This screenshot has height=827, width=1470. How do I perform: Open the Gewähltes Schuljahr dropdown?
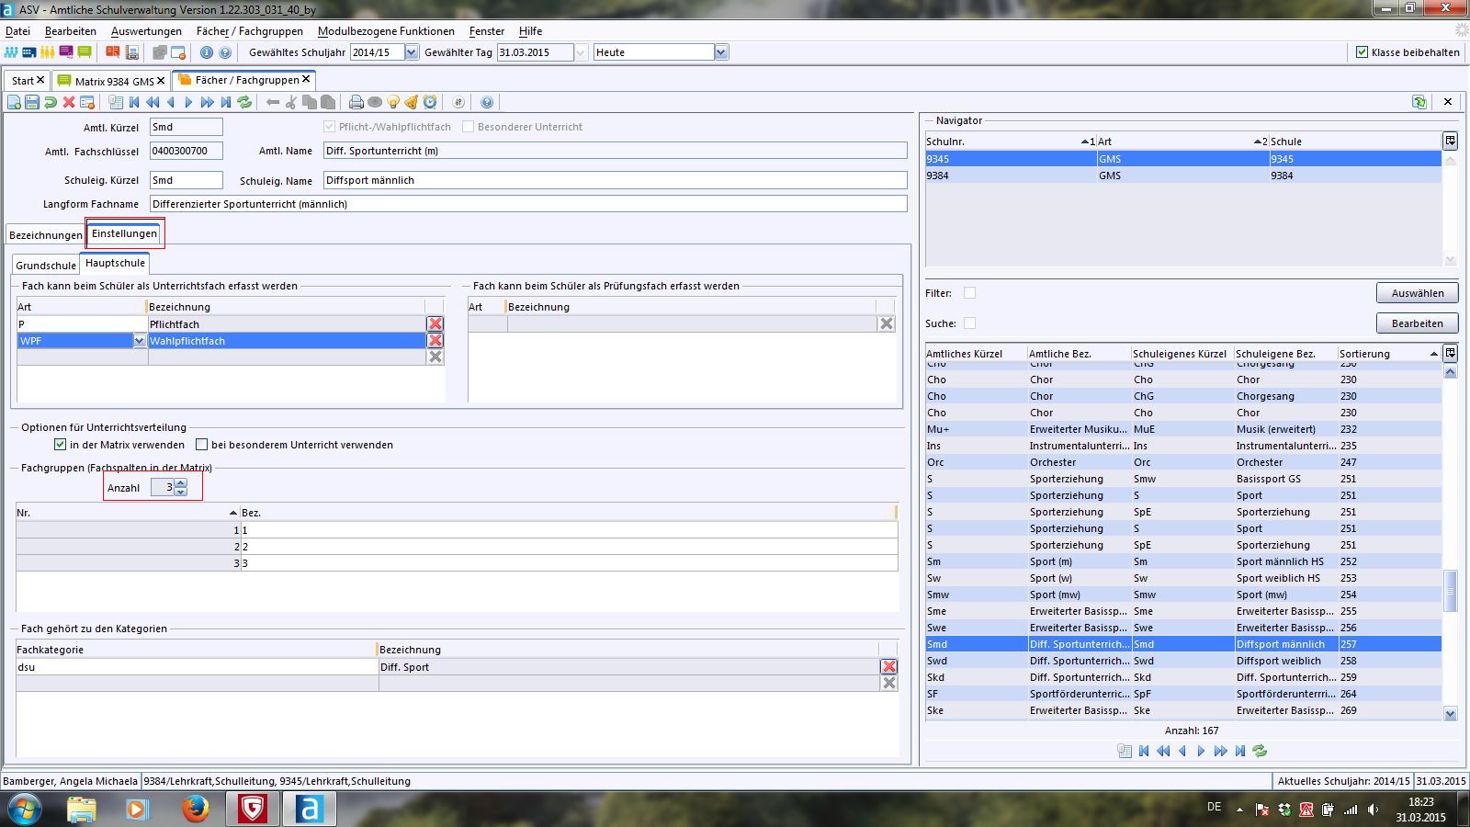[412, 52]
